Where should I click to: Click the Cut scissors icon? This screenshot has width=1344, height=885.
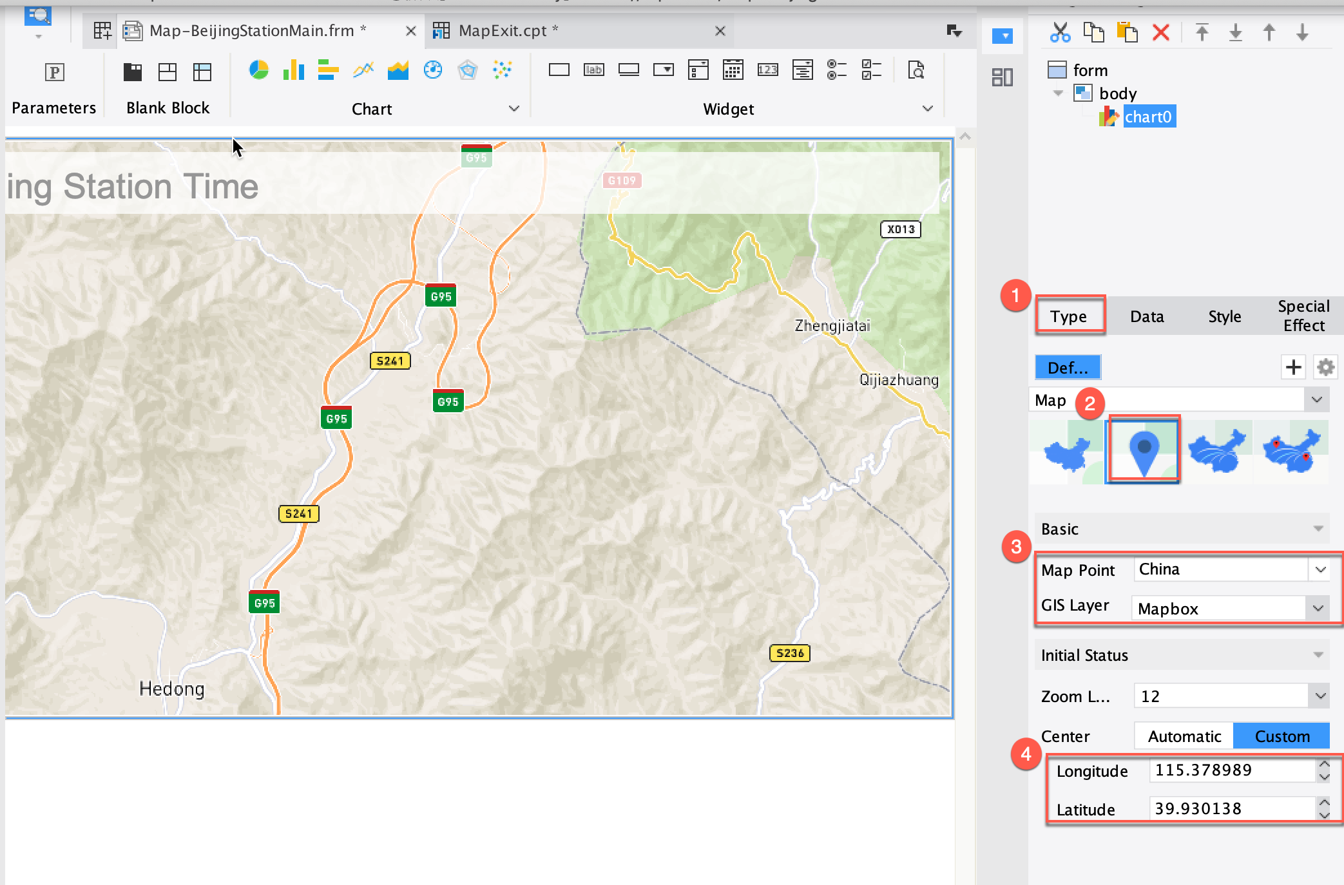(1060, 32)
